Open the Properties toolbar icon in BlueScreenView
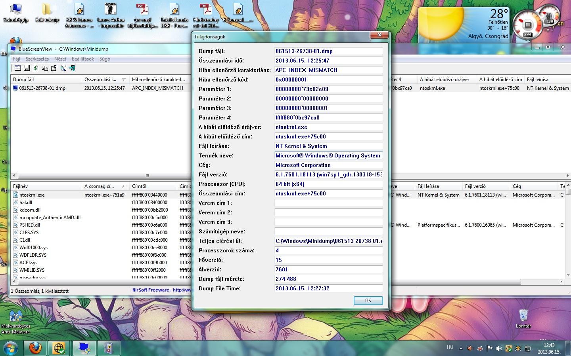 click(x=54, y=68)
